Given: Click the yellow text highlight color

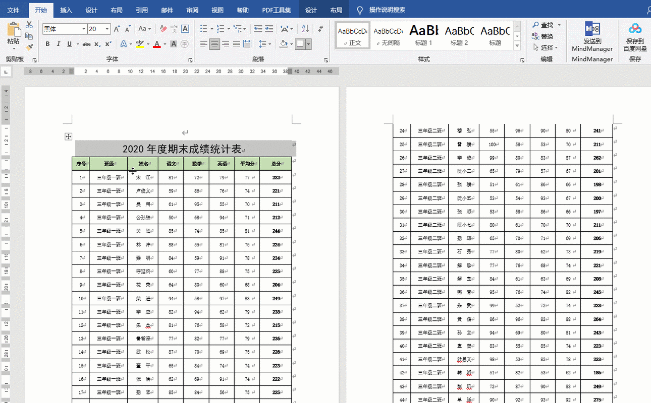Looking at the screenshot, I should 140,44.
